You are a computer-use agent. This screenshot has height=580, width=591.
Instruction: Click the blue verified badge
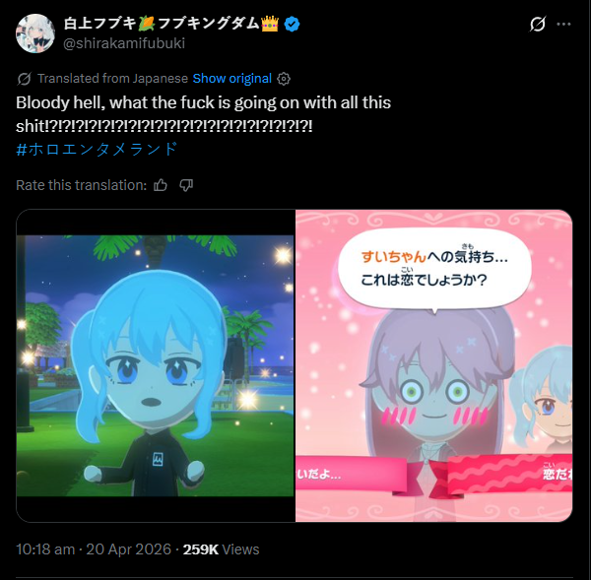click(x=292, y=25)
